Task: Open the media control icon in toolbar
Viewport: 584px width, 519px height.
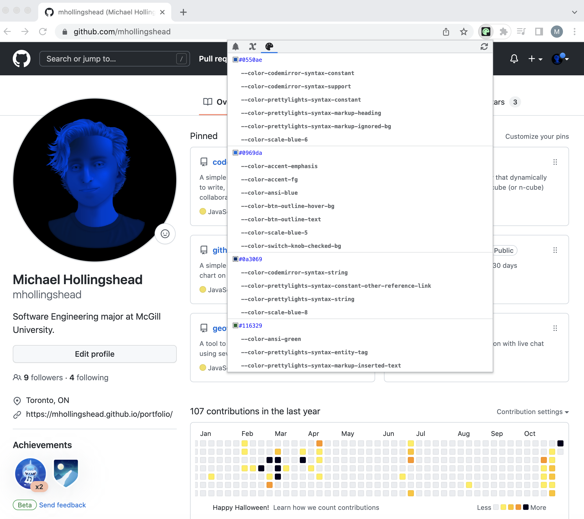Action: (521, 31)
